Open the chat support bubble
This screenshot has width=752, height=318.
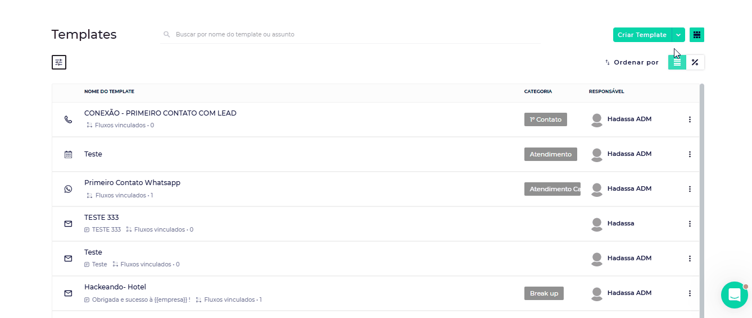(734, 294)
